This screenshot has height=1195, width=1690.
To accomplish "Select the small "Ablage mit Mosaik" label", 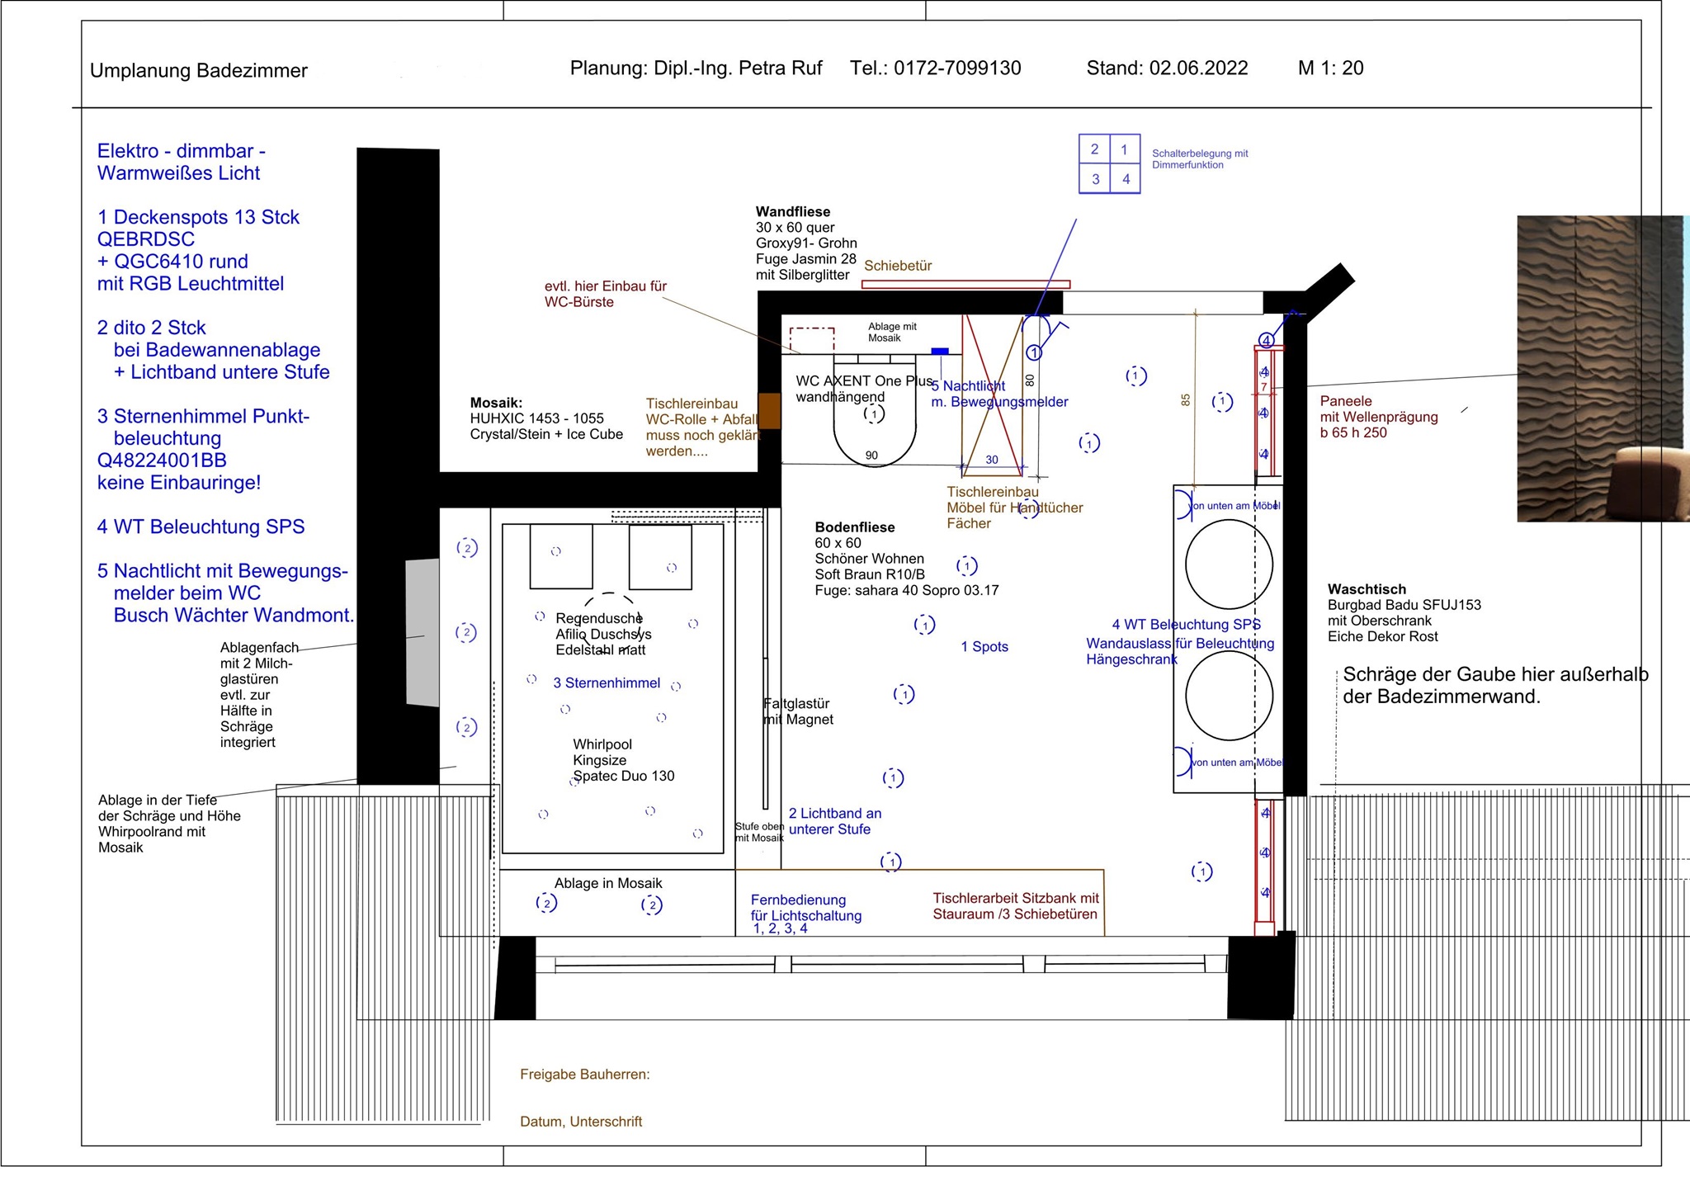I will click(892, 332).
